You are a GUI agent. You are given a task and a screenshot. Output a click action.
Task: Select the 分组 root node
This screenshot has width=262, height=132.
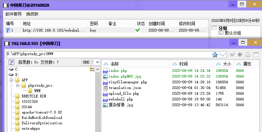[223, 28]
